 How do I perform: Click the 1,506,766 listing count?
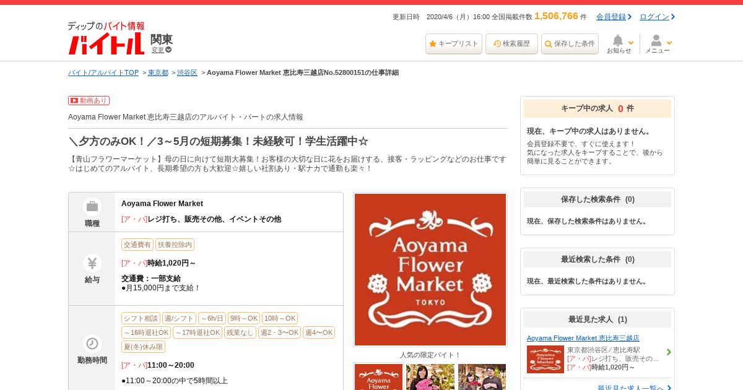[x=556, y=16]
